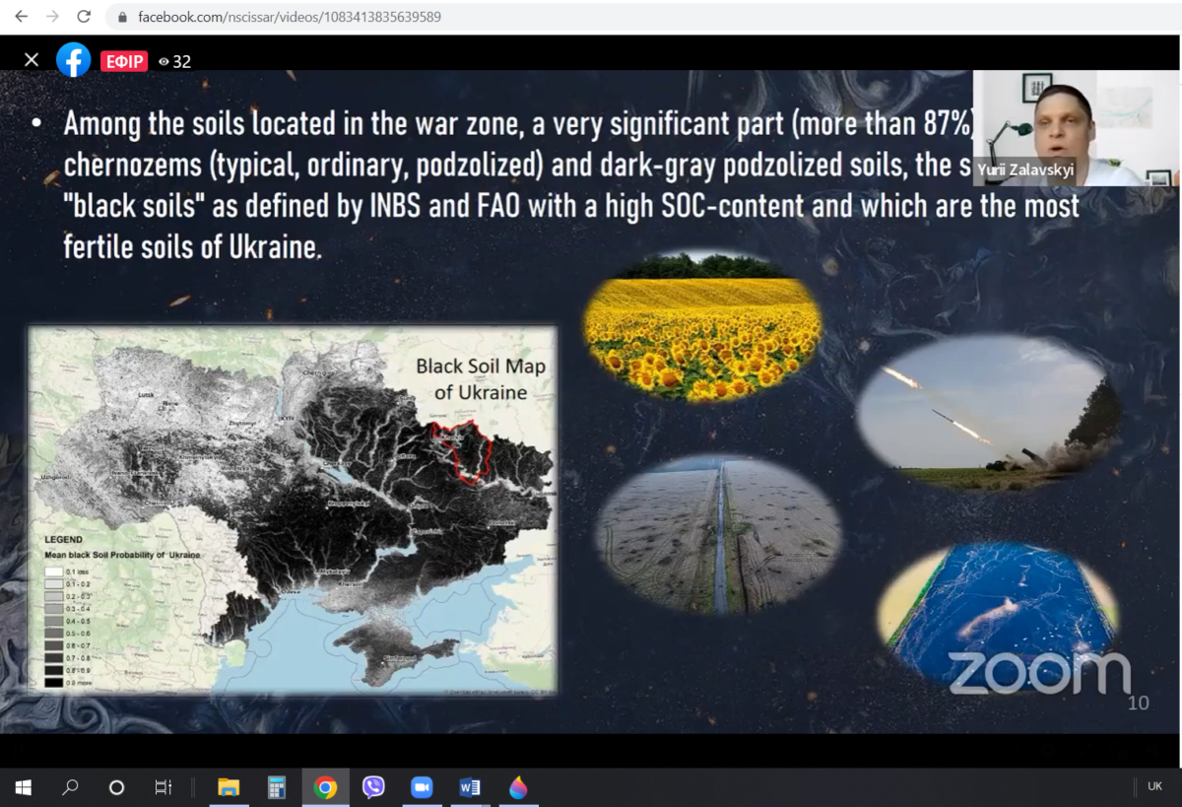1182x807 pixels.
Task: Click the red ЕФІР live badge
Action: coord(123,61)
